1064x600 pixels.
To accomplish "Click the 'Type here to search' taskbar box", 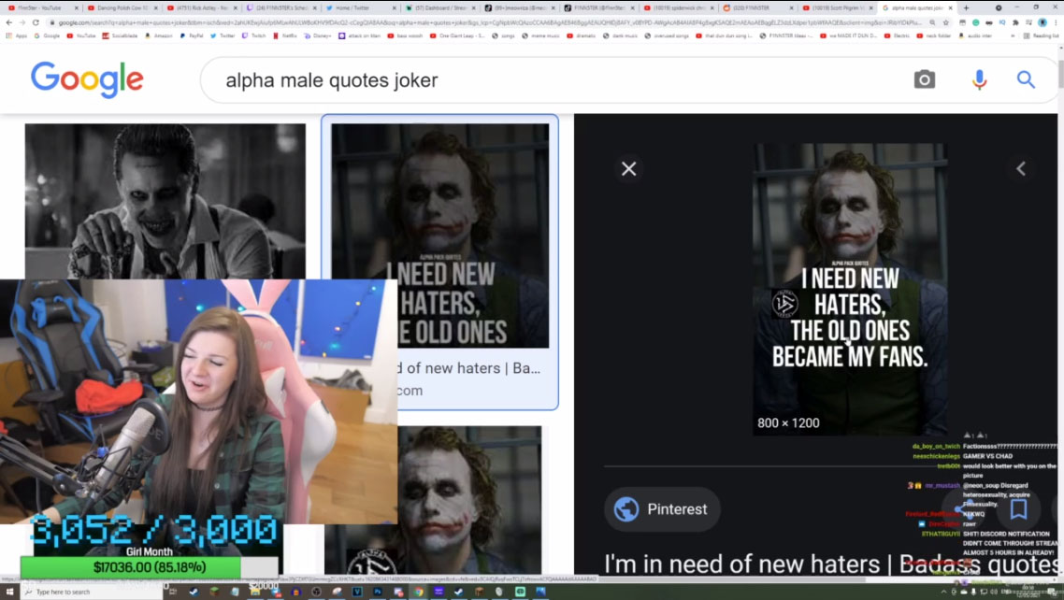I will (90, 592).
